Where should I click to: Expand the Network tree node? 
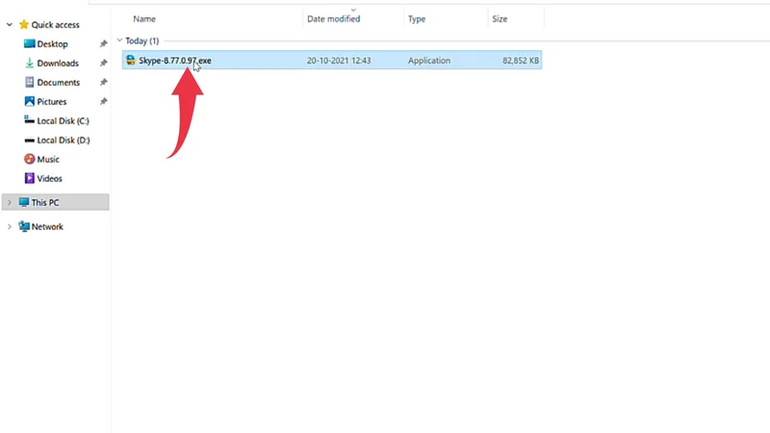pos(10,227)
